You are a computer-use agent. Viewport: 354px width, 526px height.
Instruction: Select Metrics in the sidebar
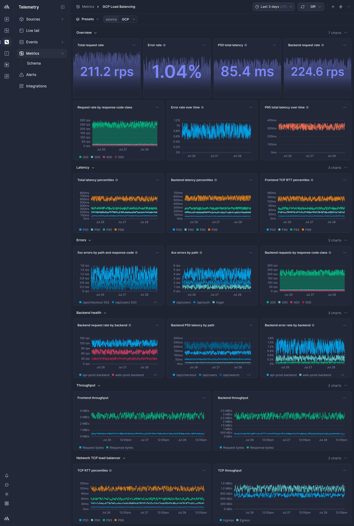coord(42,53)
